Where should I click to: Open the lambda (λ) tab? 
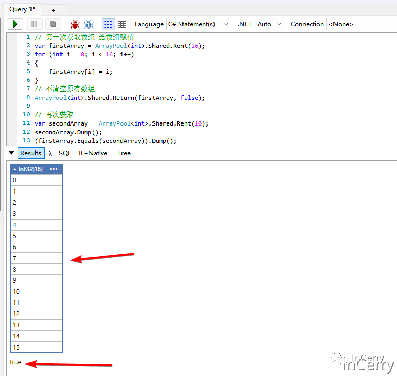click(50, 153)
